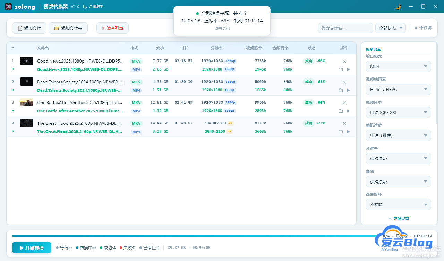
Task: Play the converted Good.News video
Action: tap(348, 69)
